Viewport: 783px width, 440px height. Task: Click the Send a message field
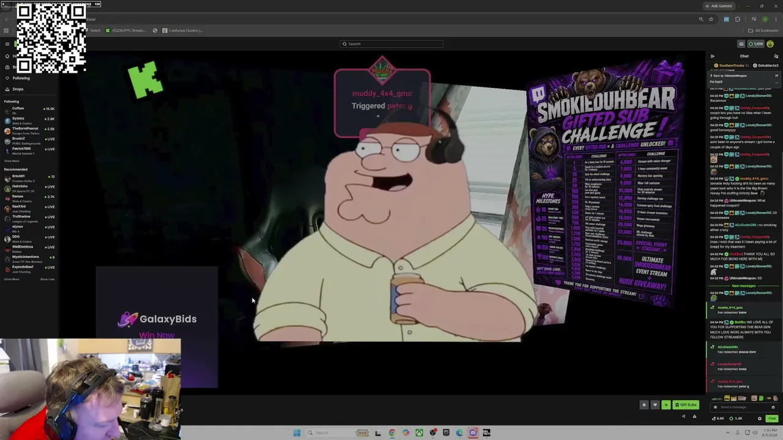coord(743,407)
